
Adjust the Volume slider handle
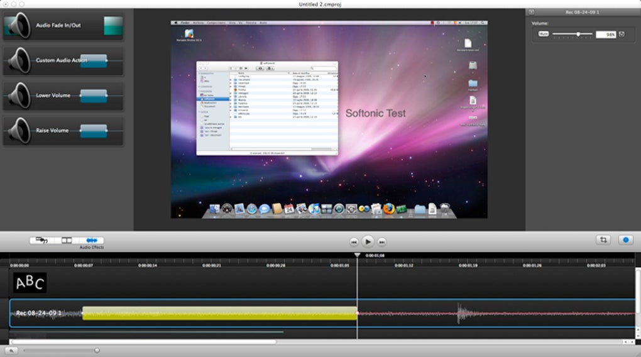pyautogui.click(x=578, y=34)
